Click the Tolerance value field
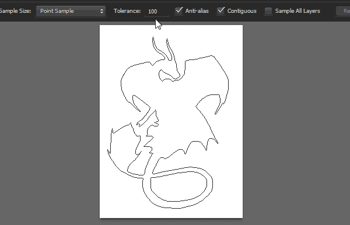This screenshot has height=225, width=350. (157, 11)
